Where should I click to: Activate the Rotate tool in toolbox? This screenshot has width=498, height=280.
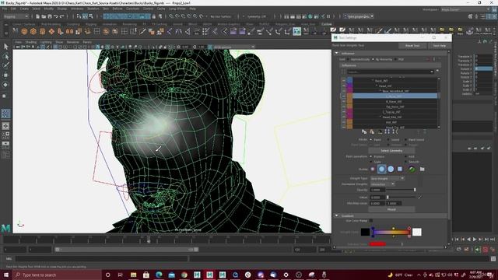[x=5, y=85]
